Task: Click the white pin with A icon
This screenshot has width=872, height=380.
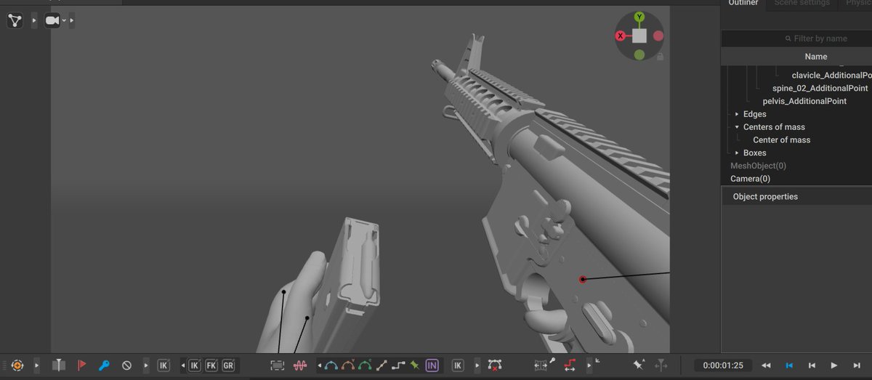Action: click(639, 365)
